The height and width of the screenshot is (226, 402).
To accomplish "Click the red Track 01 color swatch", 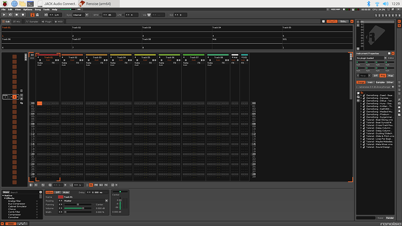I will [61, 197].
